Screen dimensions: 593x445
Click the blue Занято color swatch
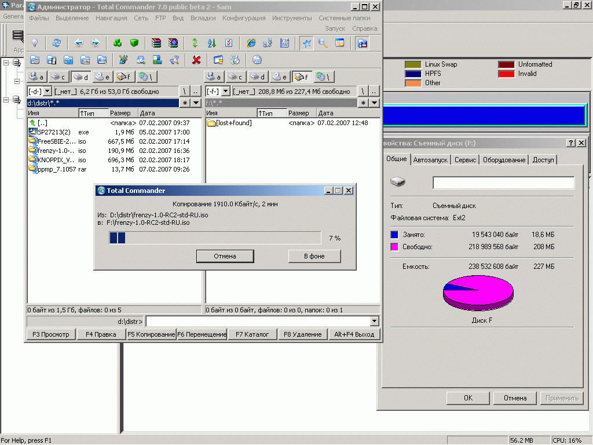(394, 235)
